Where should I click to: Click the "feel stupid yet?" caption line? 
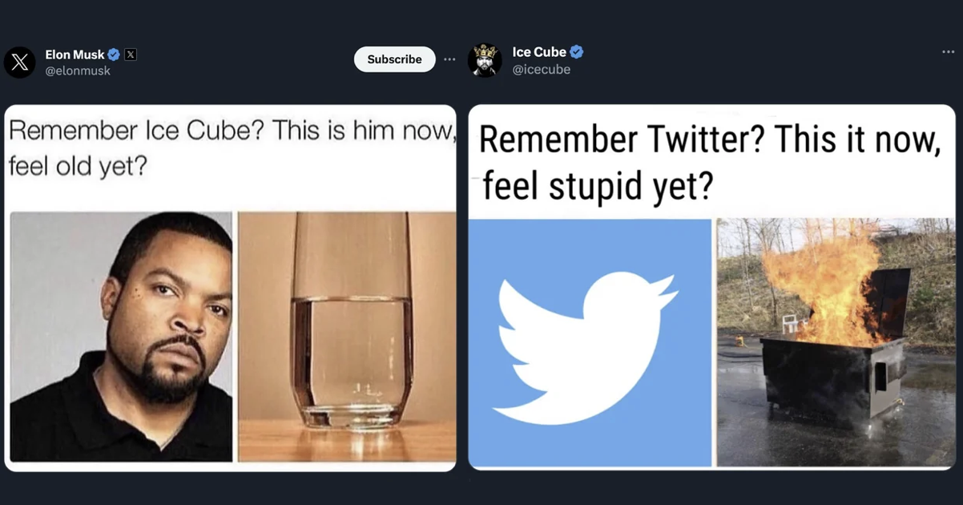(x=598, y=187)
